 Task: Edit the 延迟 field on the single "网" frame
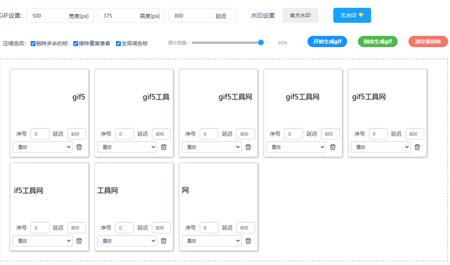246,228
